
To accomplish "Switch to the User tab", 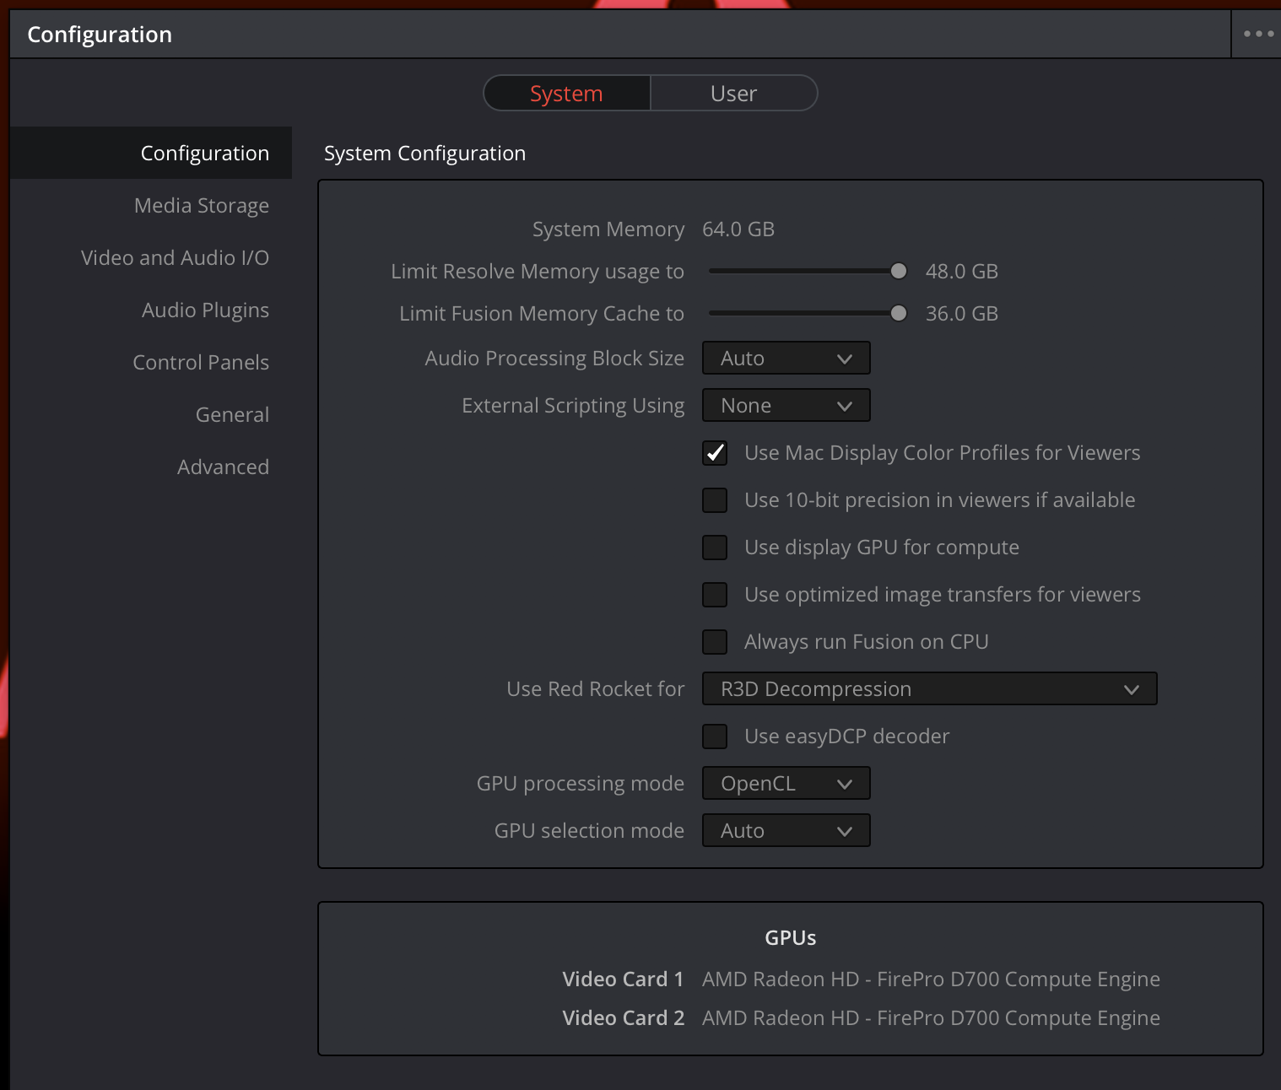I will 733,93.
